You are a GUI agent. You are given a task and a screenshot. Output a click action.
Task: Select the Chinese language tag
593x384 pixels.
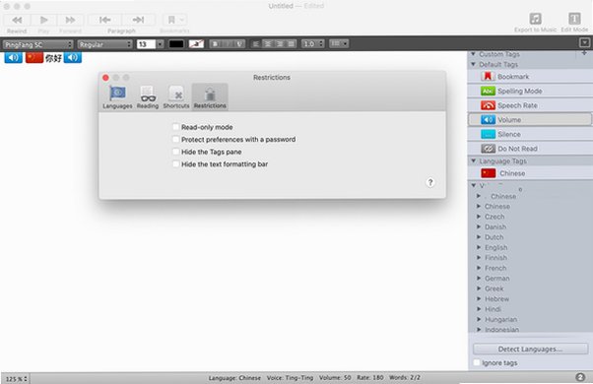(x=530, y=173)
